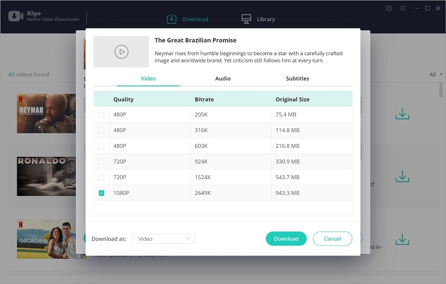Click the 924K bitrate cell
446x284 pixels.
pos(201,162)
